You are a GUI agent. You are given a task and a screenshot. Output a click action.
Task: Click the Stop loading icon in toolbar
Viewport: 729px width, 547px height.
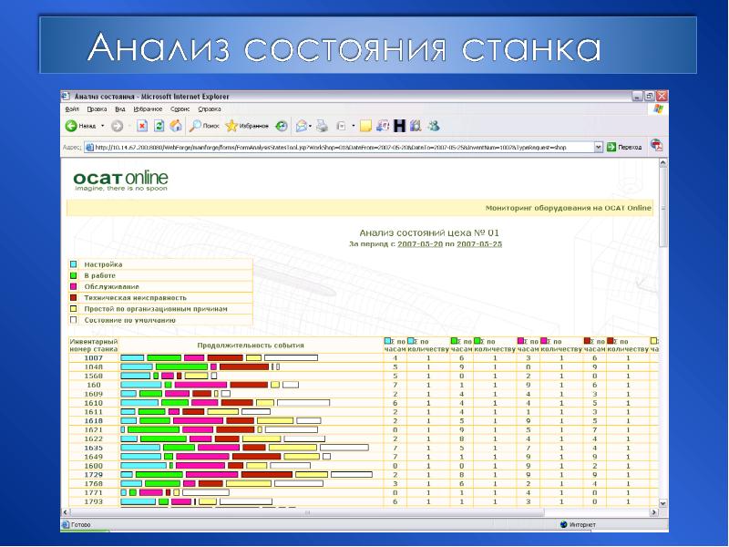click(x=142, y=126)
